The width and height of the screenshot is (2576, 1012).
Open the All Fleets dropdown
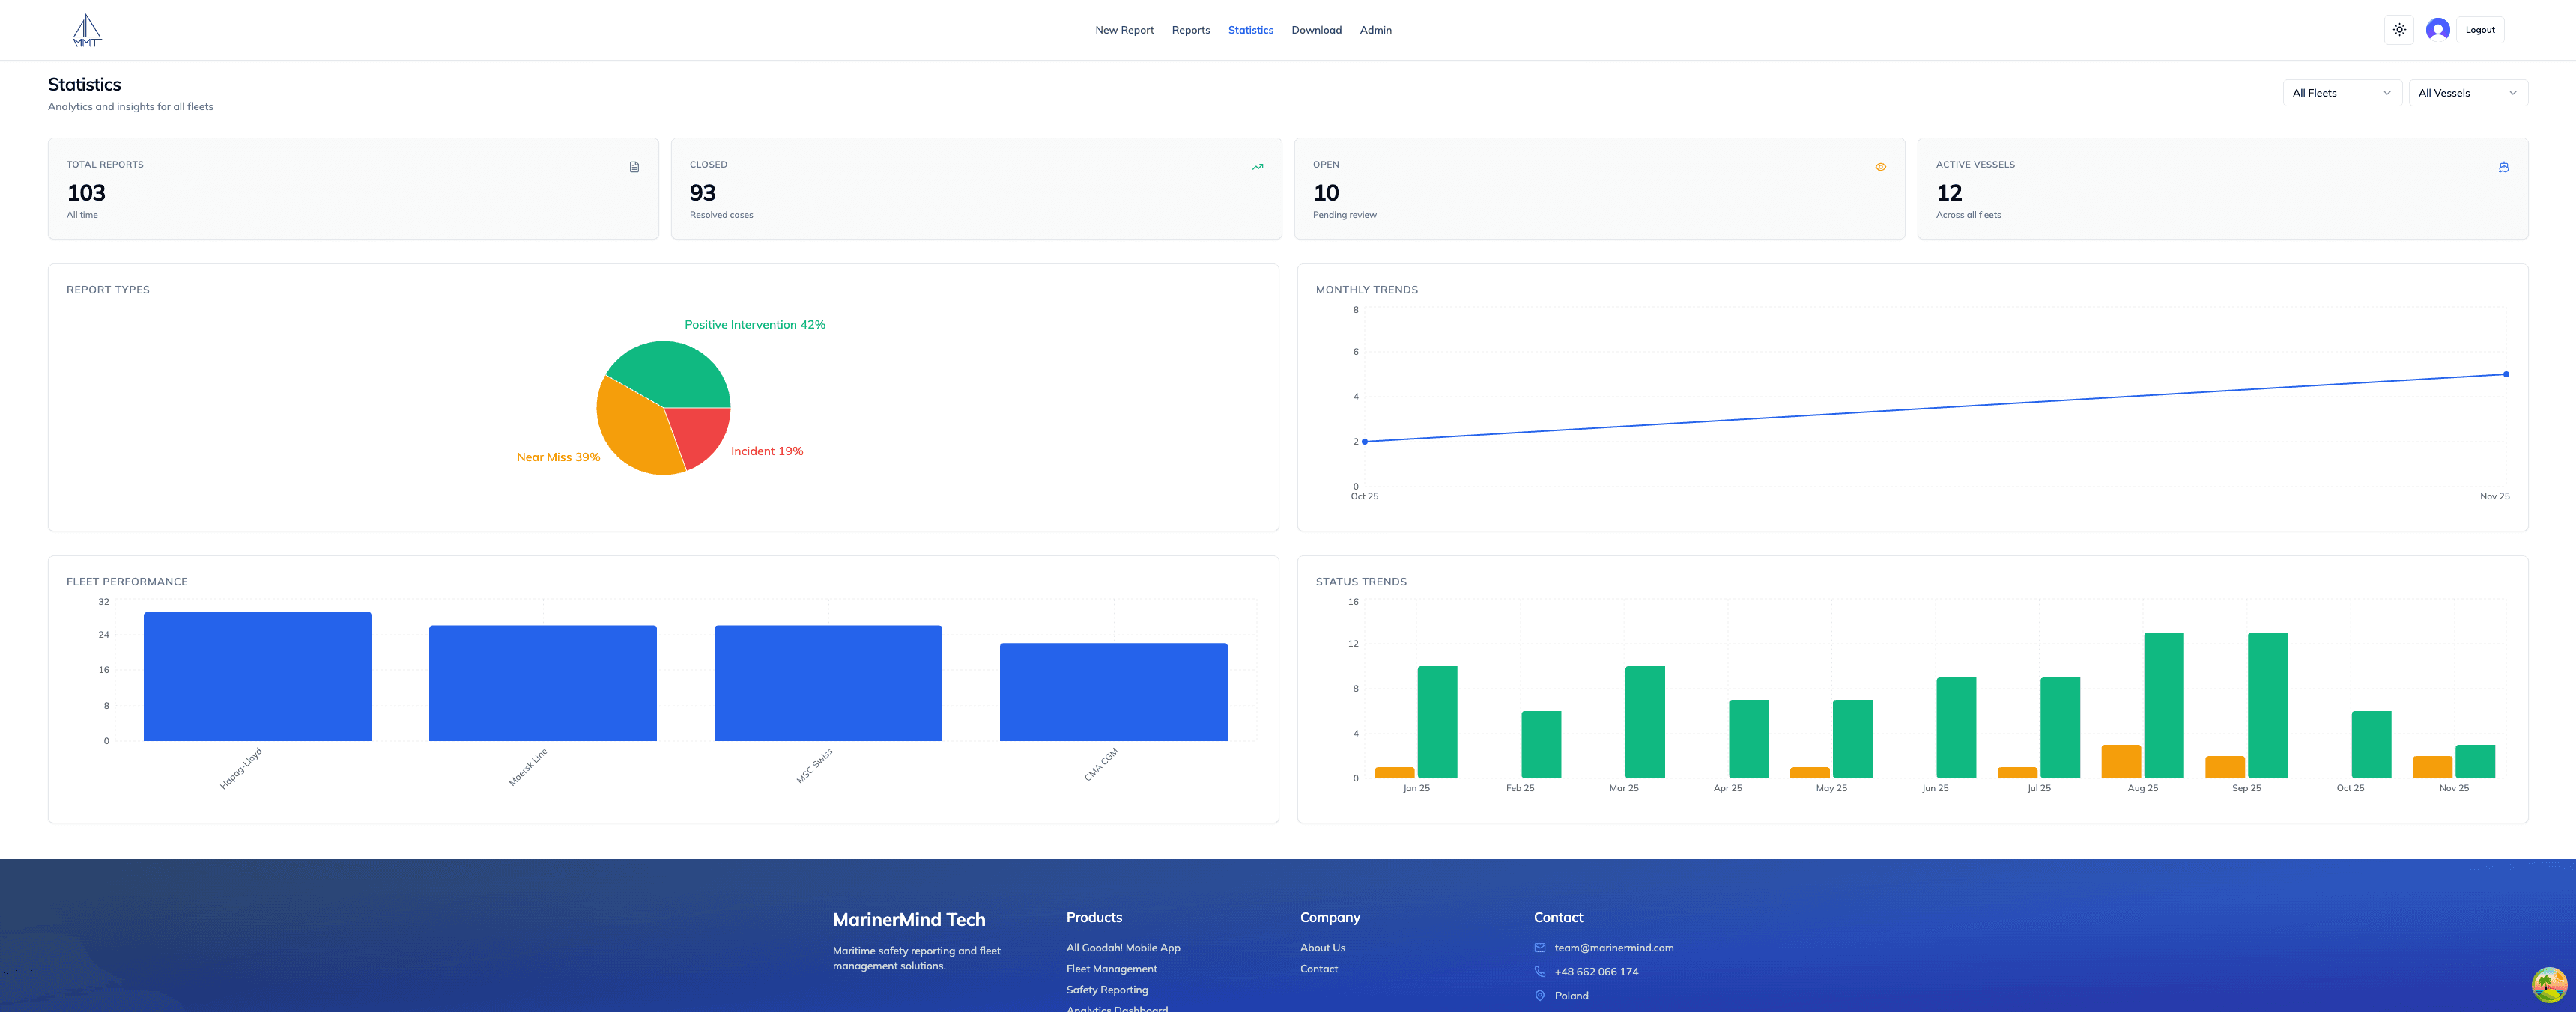pos(2342,92)
